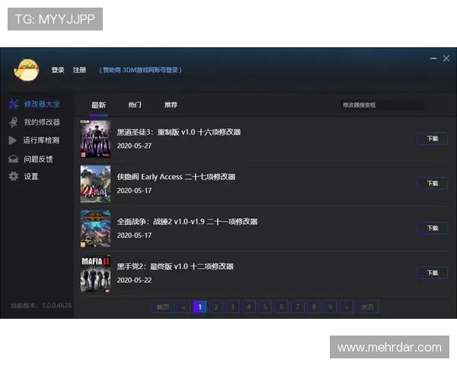Switch to the 推荐 tab

point(171,104)
